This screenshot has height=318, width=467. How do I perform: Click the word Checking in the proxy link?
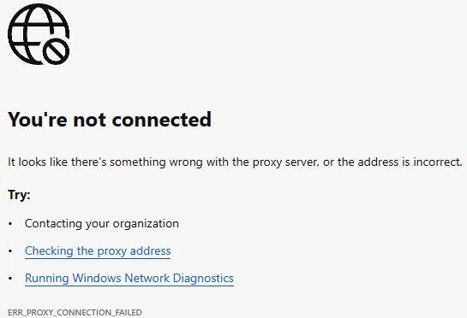pyautogui.click(x=49, y=250)
